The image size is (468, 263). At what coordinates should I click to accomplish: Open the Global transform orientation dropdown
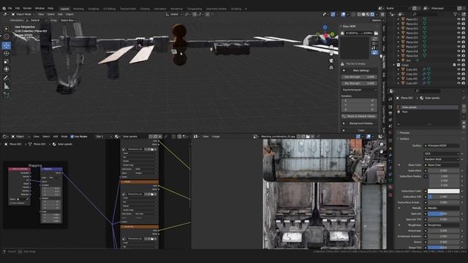pyautogui.click(x=174, y=15)
